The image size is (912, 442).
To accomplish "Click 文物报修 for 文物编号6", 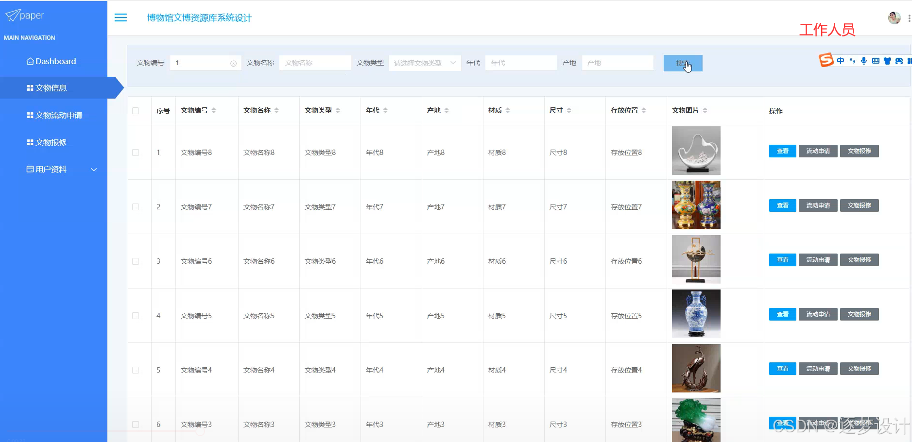I will 860,260.
